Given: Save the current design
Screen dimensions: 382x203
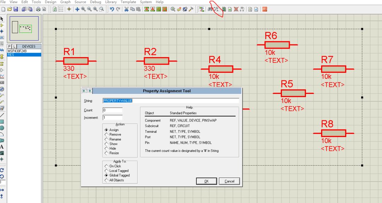Looking at the screenshot, I should 16,9.
